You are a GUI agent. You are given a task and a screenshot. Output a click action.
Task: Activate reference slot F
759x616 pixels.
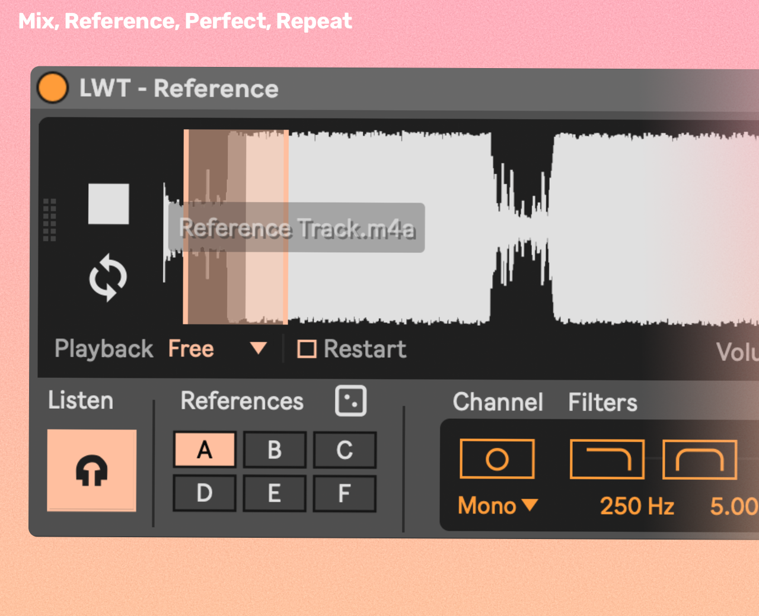coord(345,493)
